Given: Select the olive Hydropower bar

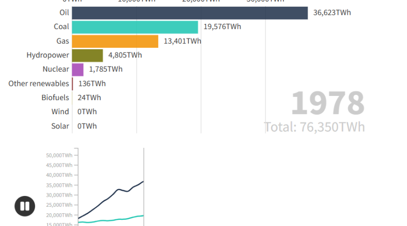Looking at the screenshot, I should [x=87, y=55].
